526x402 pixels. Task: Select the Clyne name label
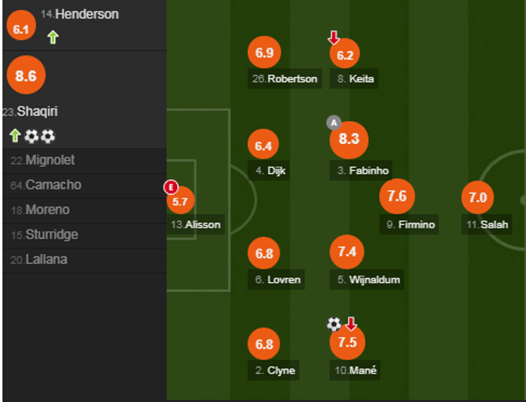click(x=275, y=370)
